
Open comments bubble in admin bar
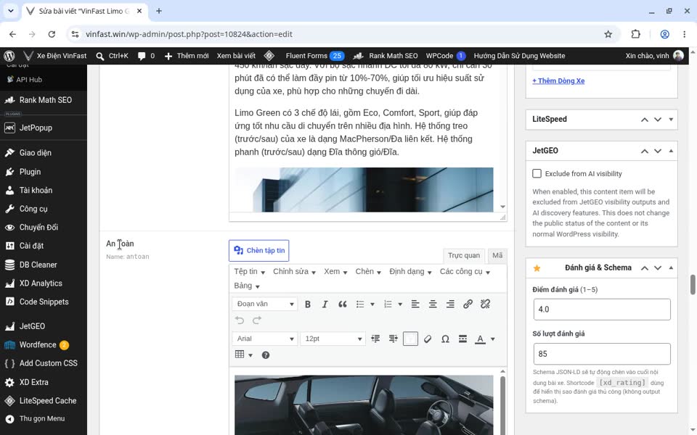[146, 56]
